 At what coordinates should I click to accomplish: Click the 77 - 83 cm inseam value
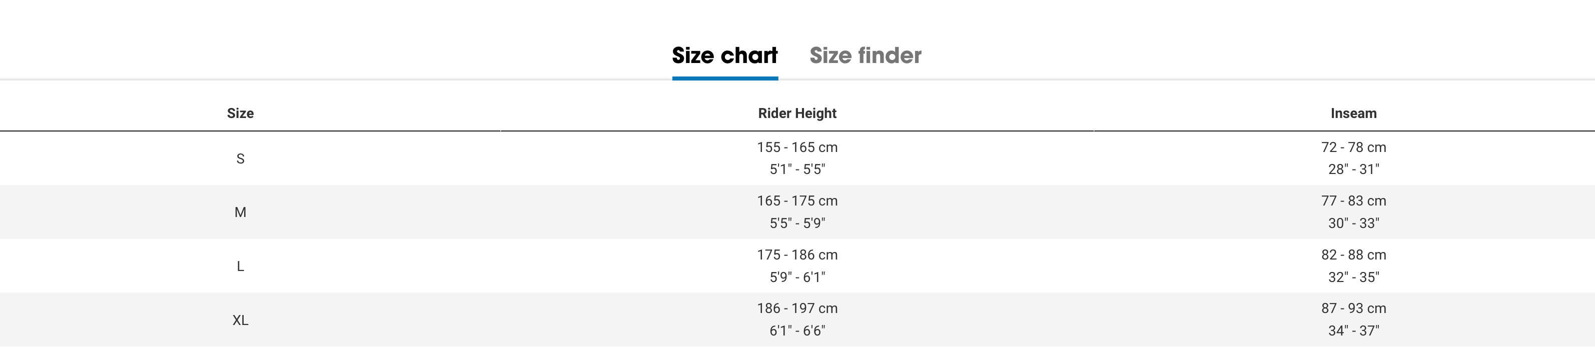1353,201
